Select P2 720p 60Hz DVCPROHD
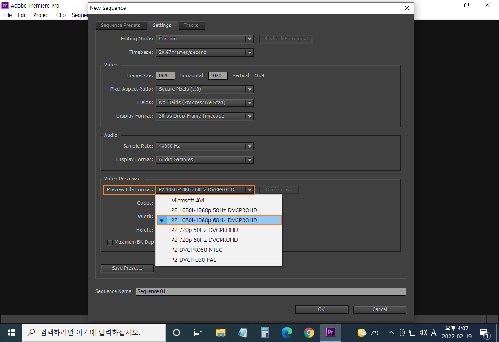This screenshot has width=499, height=342. [x=219, y=240]
